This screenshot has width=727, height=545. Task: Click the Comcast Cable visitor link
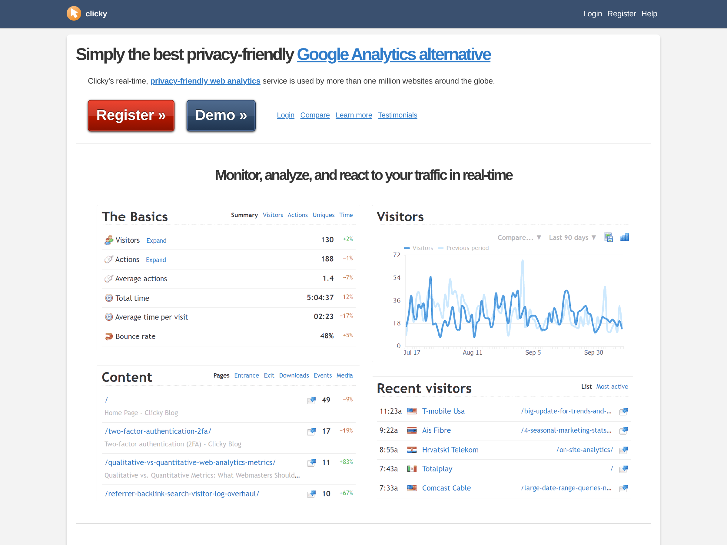click(x=446, y=488)
